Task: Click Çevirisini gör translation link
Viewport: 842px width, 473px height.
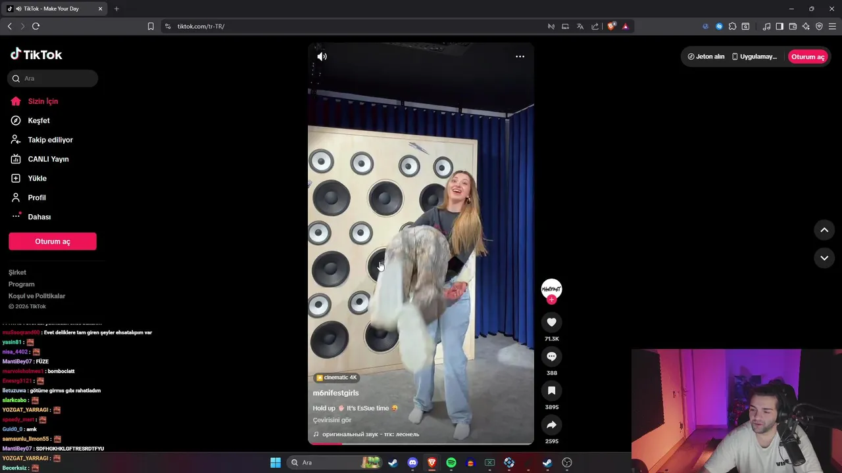Action: click(332, 420)
